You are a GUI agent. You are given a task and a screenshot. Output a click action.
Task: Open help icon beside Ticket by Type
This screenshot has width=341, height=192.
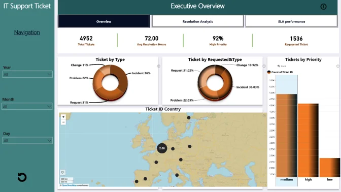pos(159,66)
